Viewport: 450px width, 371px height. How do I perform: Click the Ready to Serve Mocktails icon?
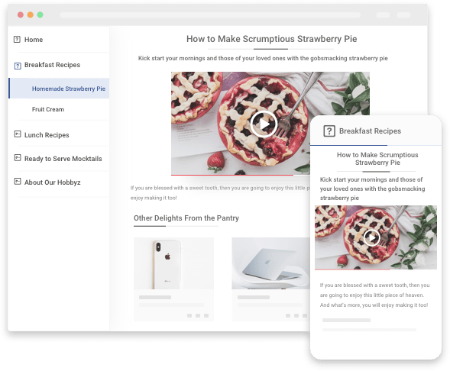click(x=18, y=158)
